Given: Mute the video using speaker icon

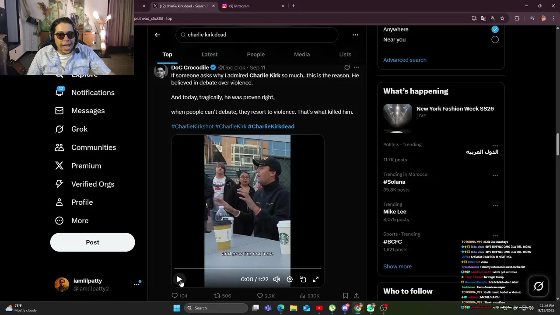Looking at the screenshot, I should [x=276, y=279].
